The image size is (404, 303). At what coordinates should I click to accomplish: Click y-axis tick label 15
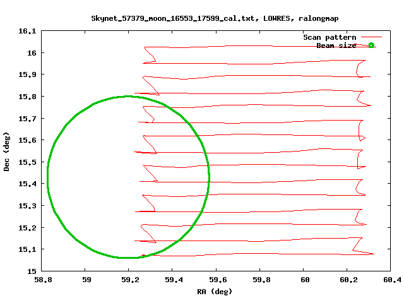32,271
